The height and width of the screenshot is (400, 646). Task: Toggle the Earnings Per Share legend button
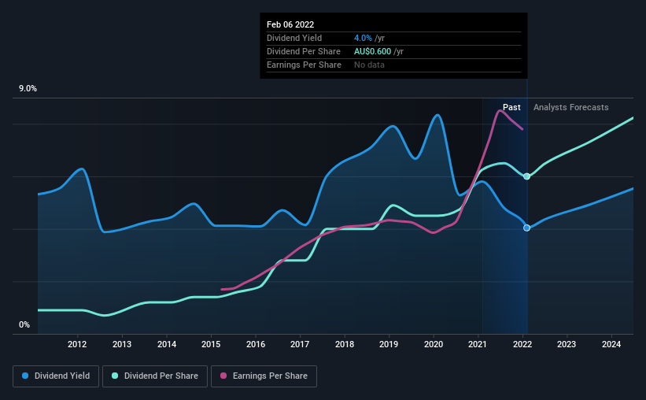tap(264, 376)
